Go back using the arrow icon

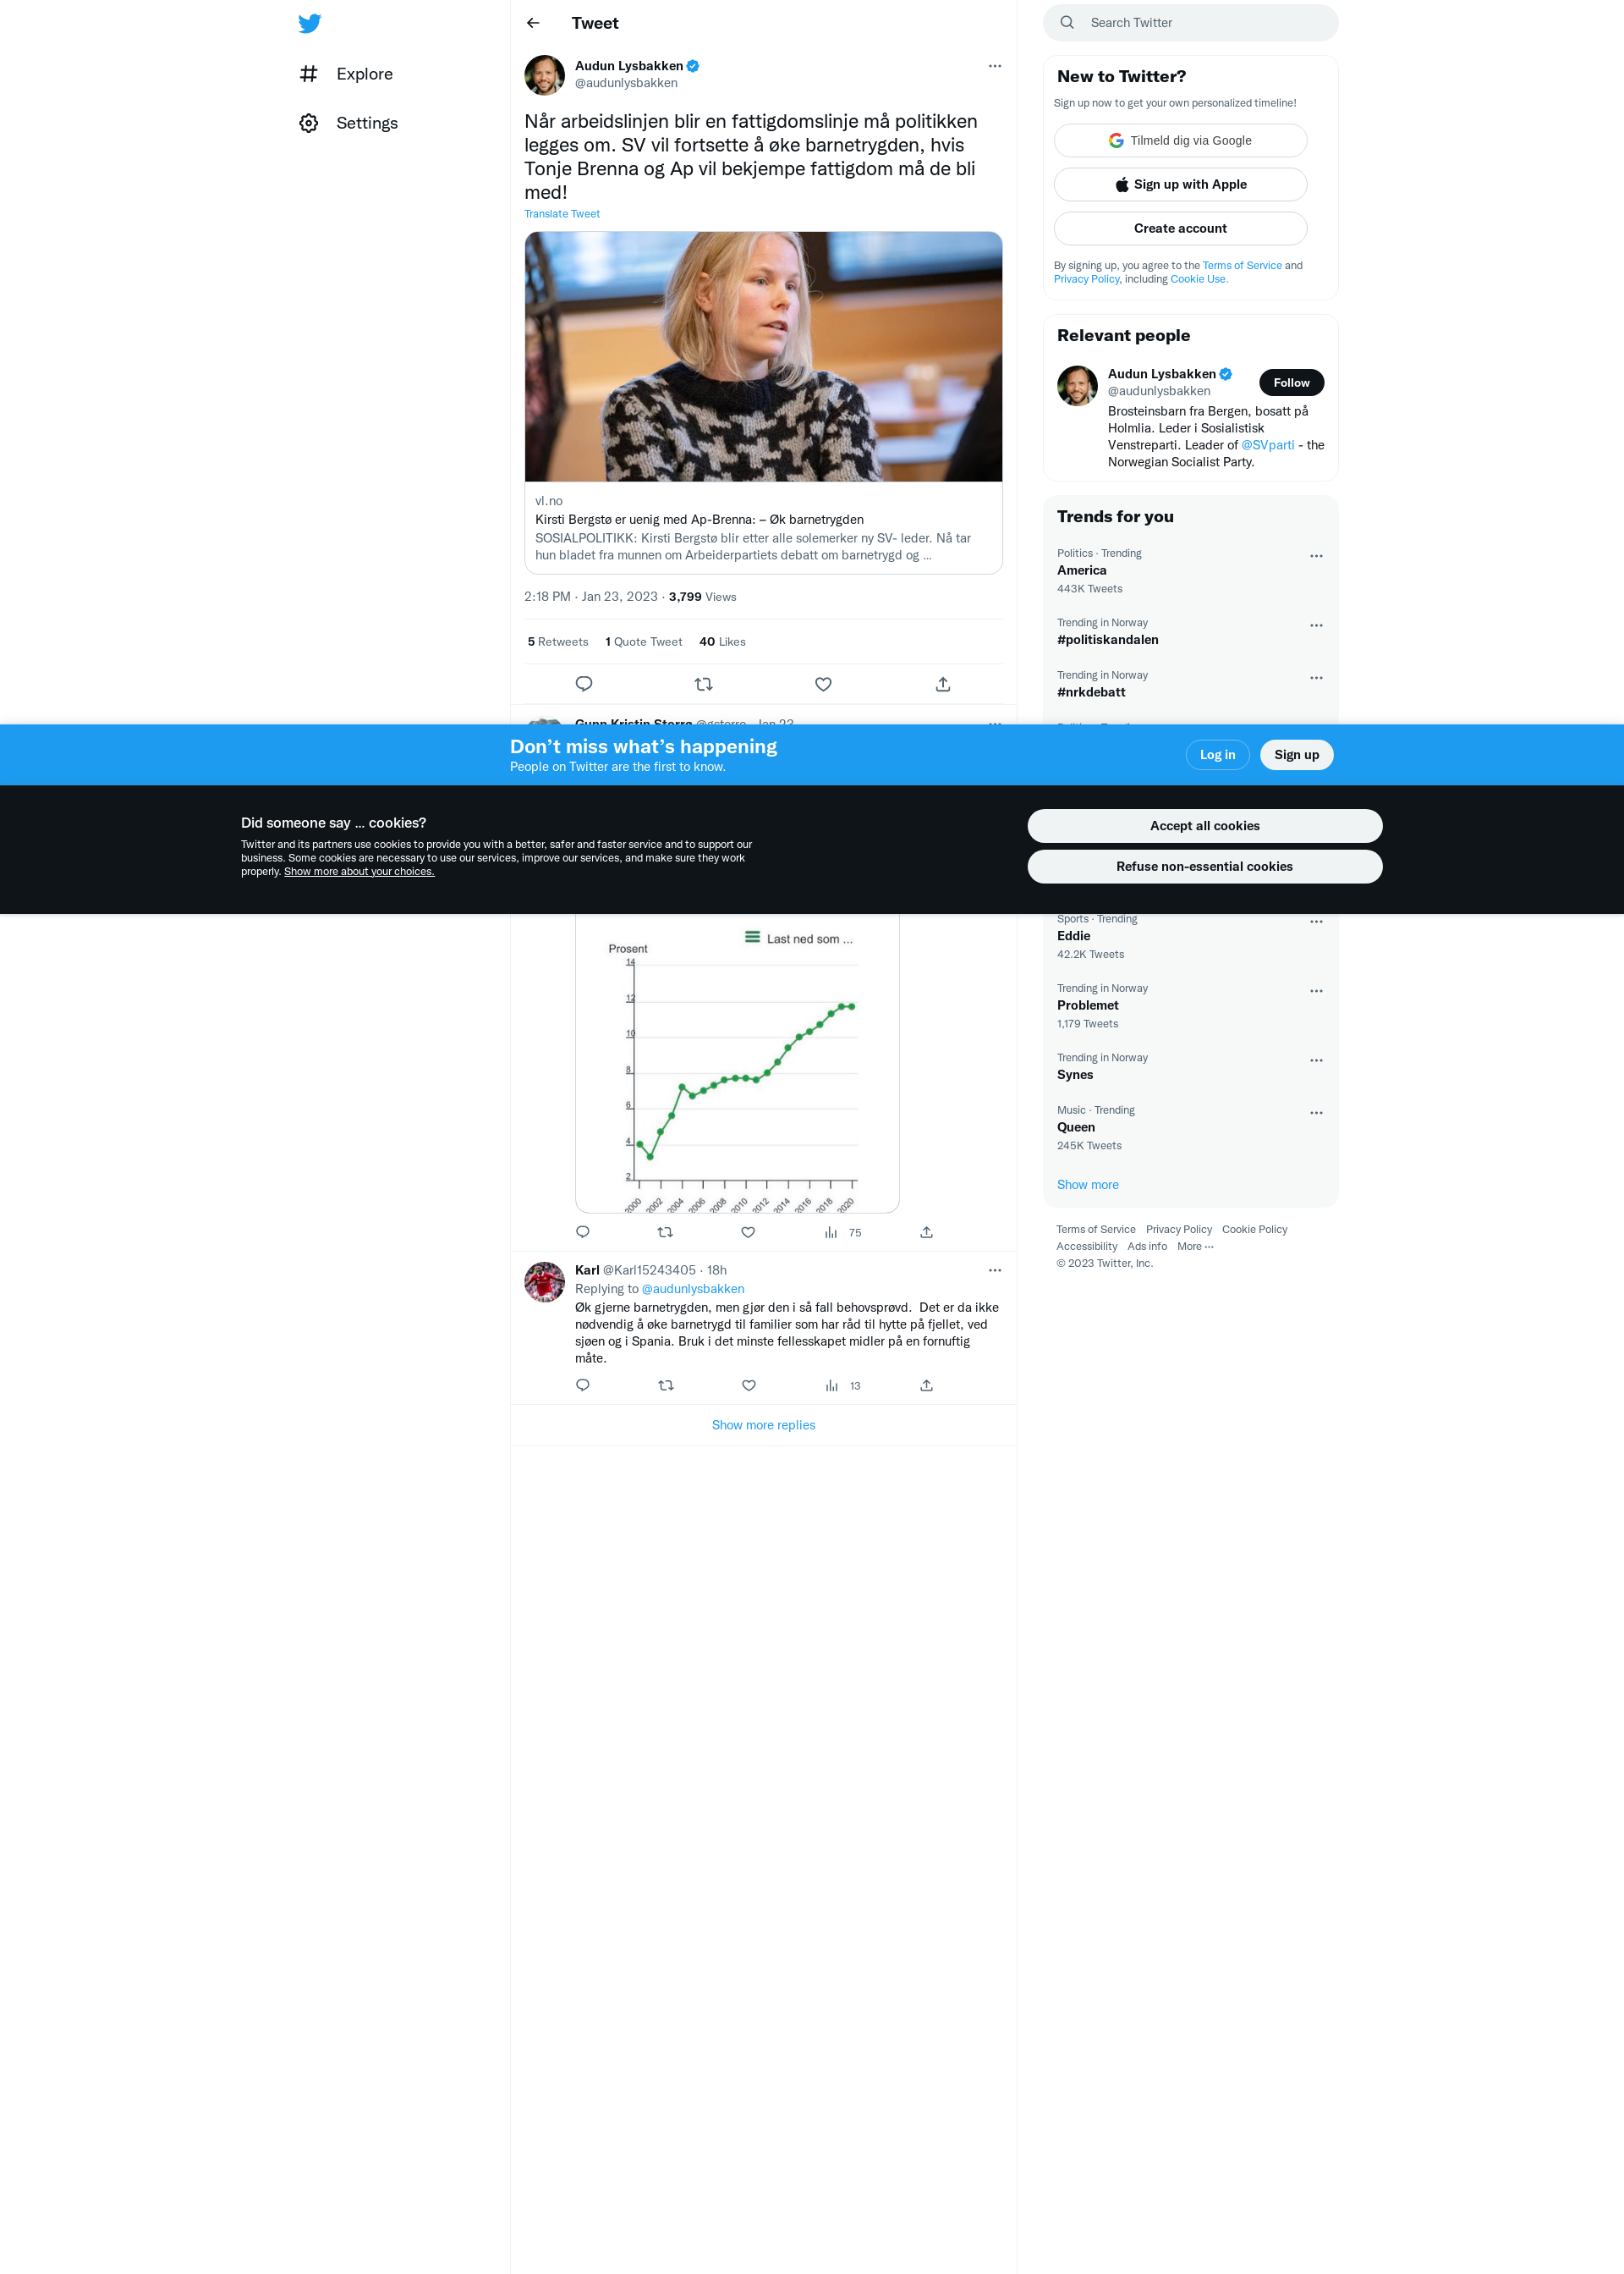(533, 23)
